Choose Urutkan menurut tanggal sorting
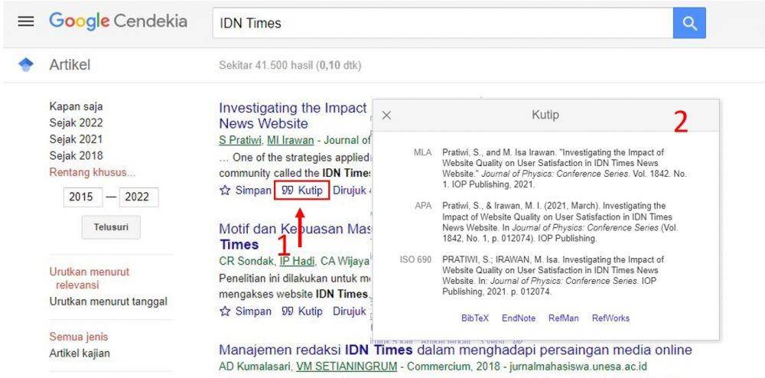This screenshot has width=765, height=378. point(109,301)
